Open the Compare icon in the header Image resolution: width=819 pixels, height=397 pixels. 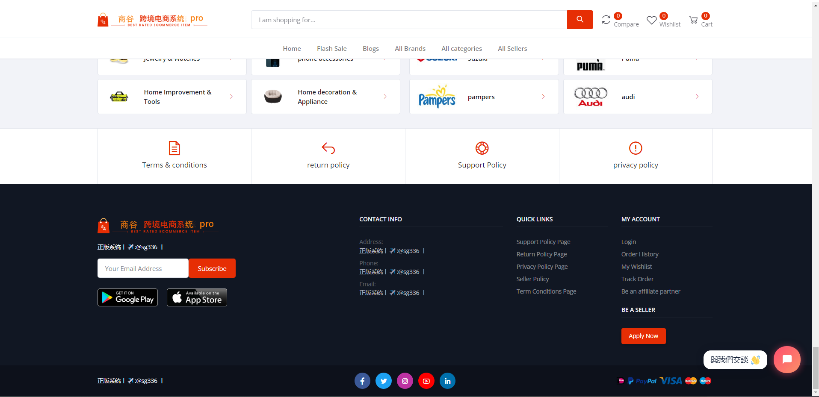(606, 19)
